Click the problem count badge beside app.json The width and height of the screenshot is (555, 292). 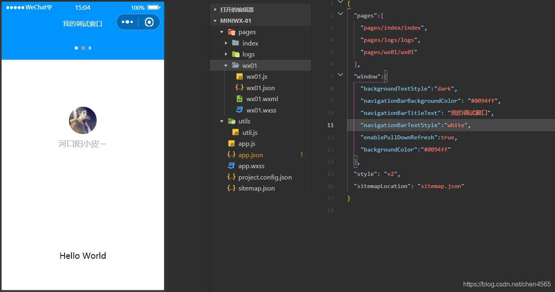click(302, 155)
